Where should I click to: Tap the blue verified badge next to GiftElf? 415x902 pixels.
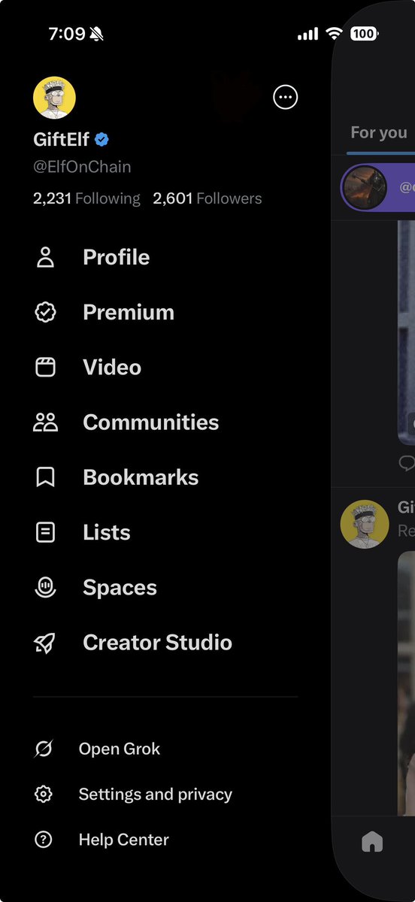point(102,140)
